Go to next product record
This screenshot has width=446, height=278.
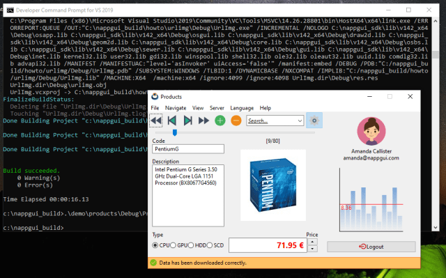pos(187,121)
